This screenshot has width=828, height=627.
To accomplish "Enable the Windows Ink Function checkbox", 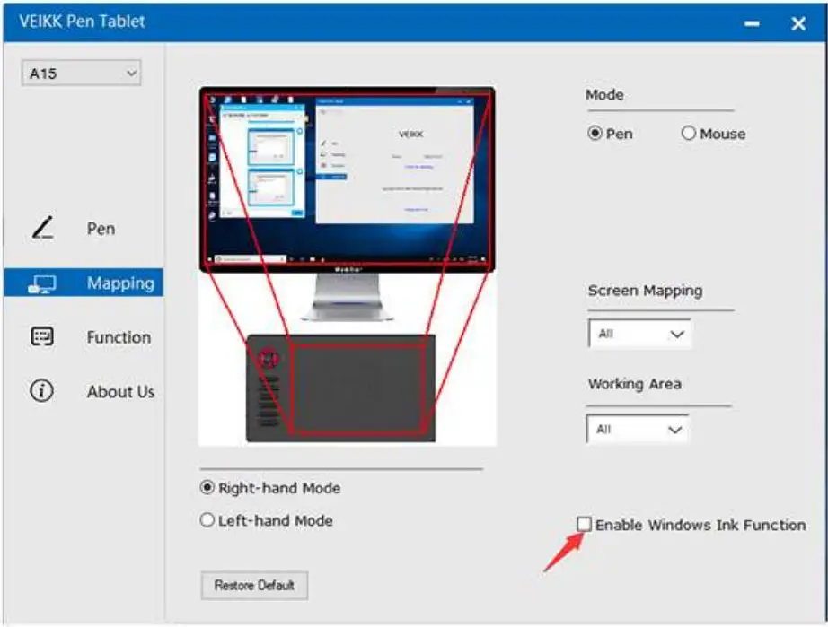I will click(586, 524).
